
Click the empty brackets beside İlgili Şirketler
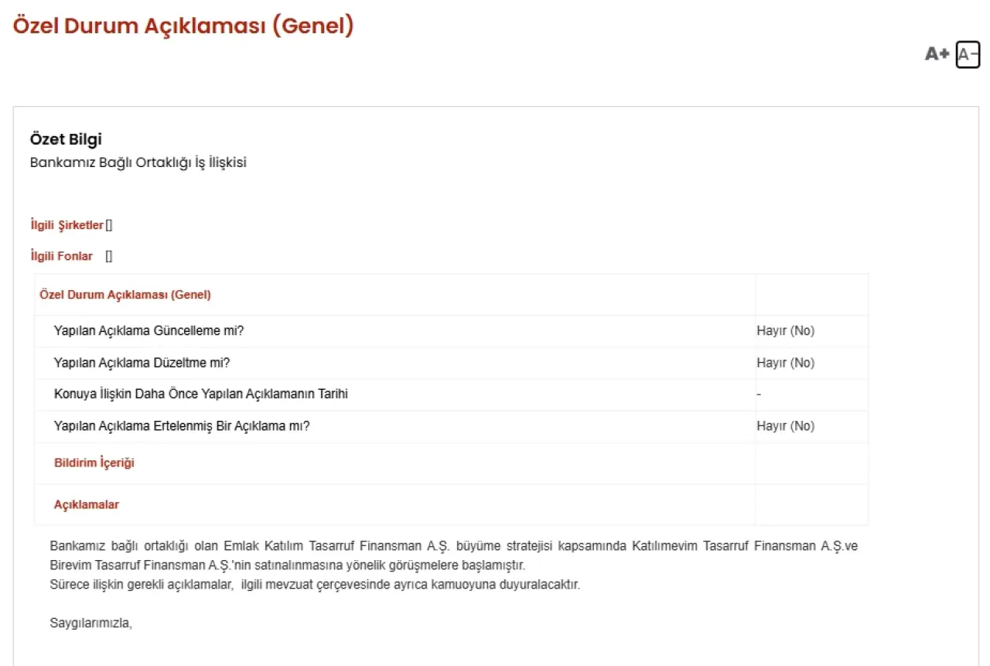pos(109,225)
